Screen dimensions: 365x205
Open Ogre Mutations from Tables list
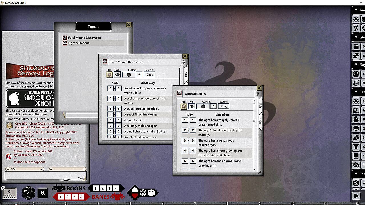coord(79,43)
